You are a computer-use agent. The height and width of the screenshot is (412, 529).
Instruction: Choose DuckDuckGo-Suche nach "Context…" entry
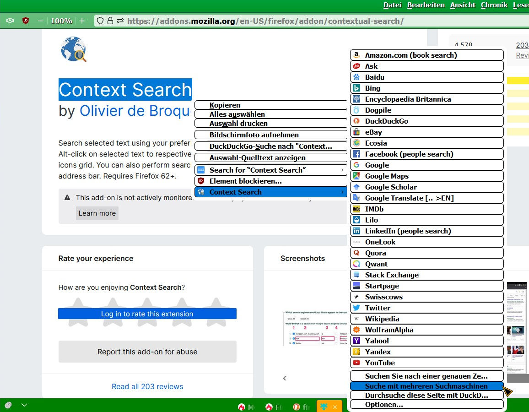click(x=271, y=146)
